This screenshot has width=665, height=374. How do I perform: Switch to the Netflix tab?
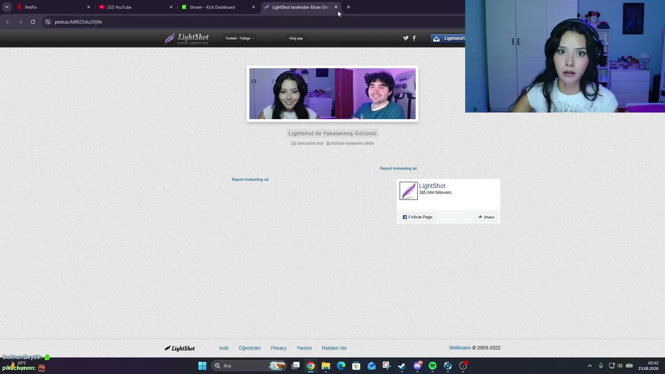pos(53,7)
